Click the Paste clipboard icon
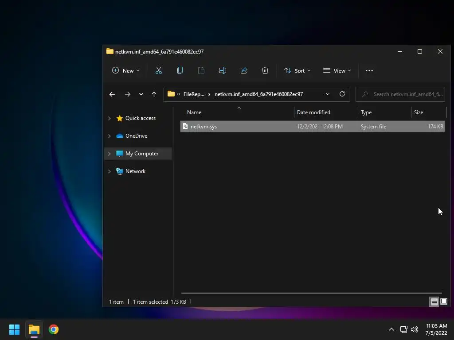The width and height of the screenshot is (454, 340). [201, 70]
